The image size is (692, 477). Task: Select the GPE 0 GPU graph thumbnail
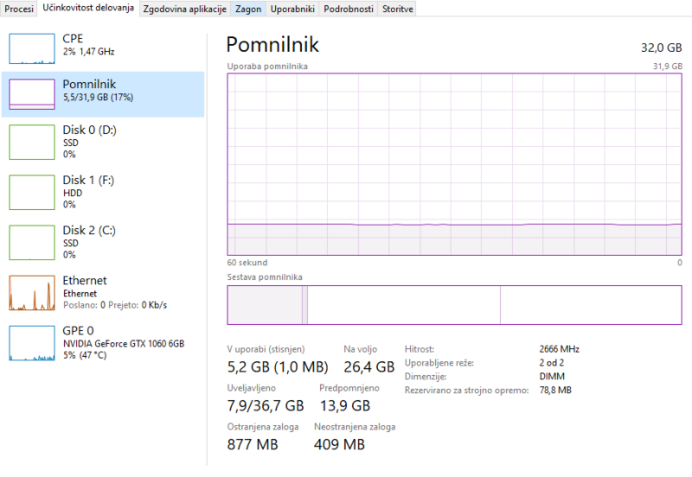(x=32, y=343)
